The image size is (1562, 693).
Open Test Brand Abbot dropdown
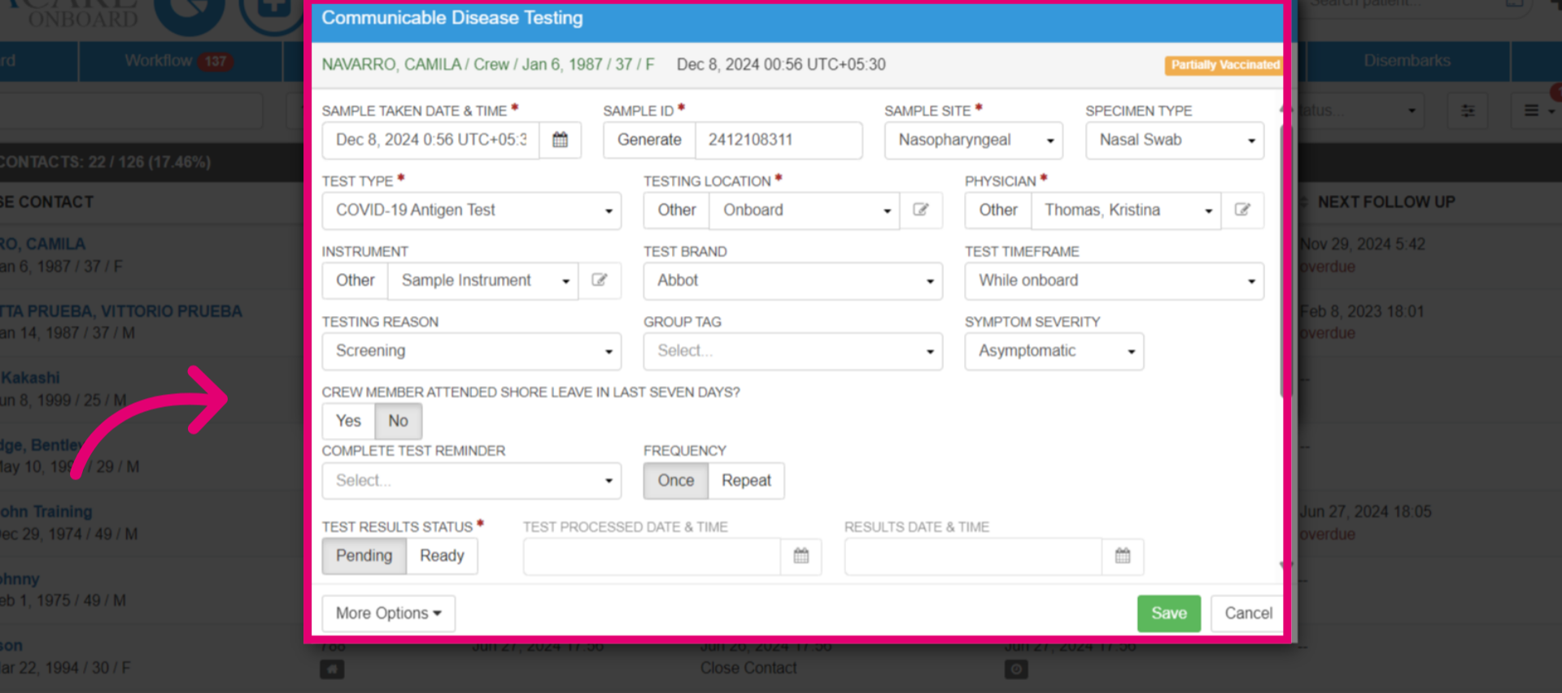pos(793,280)
